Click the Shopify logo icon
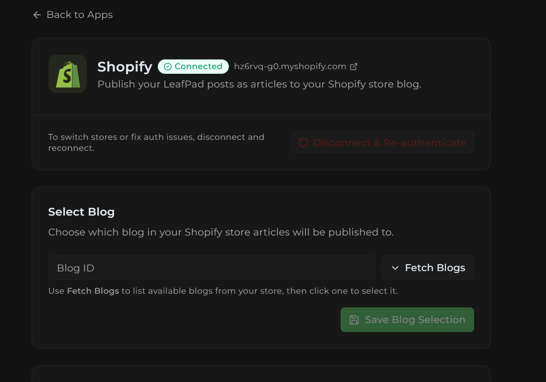This screenshot has width=546, height=382. [68, 74]
